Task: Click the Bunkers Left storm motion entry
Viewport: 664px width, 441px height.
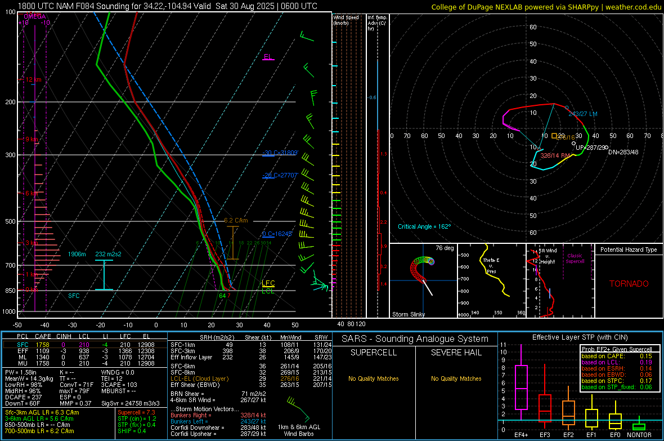Action: [x=218, y=421]
